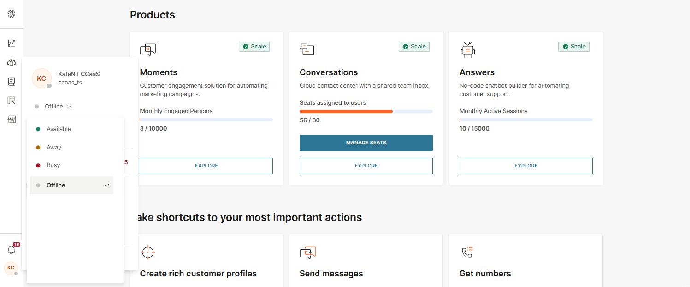Click the checked Offline entry in status list
Viewport: 690px width, 287px height.
[56, 185]
